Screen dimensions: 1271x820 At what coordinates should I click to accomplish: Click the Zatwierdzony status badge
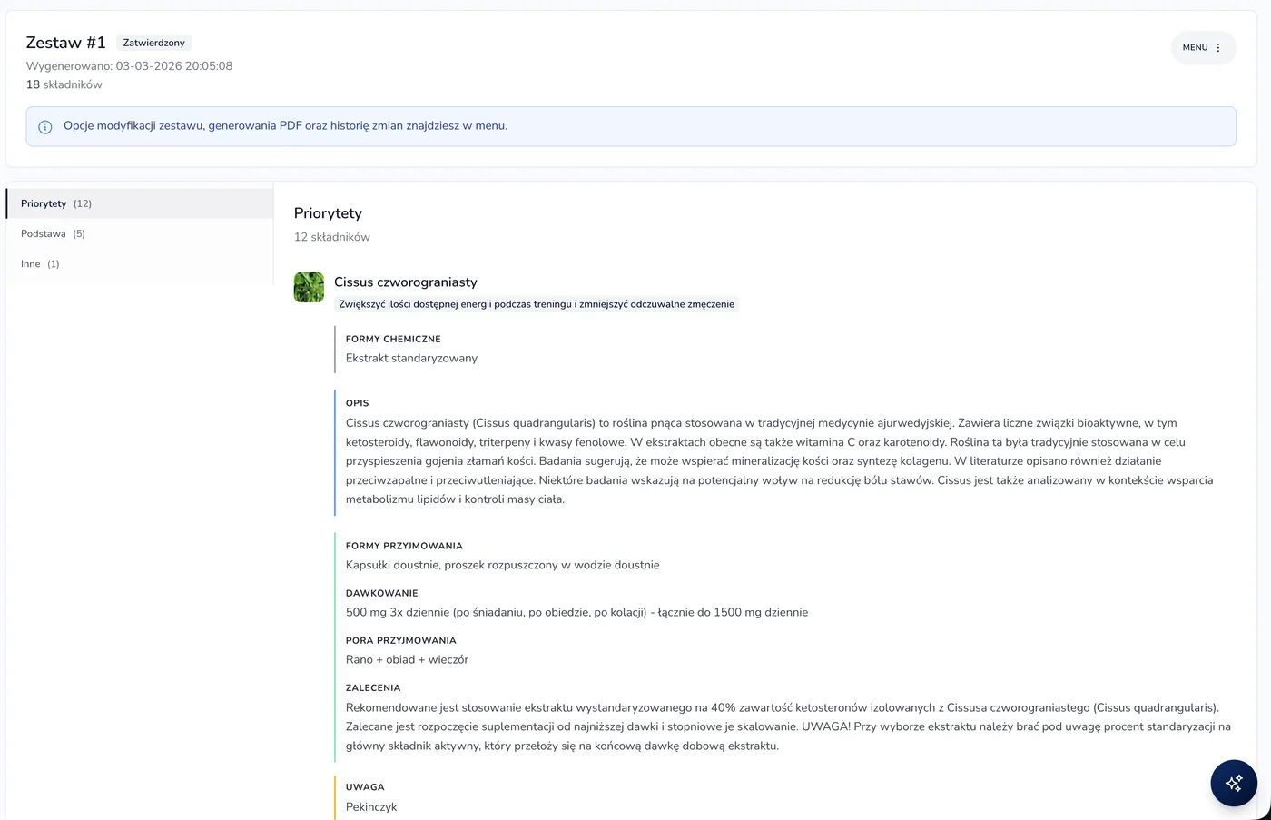tap(153, 43)
